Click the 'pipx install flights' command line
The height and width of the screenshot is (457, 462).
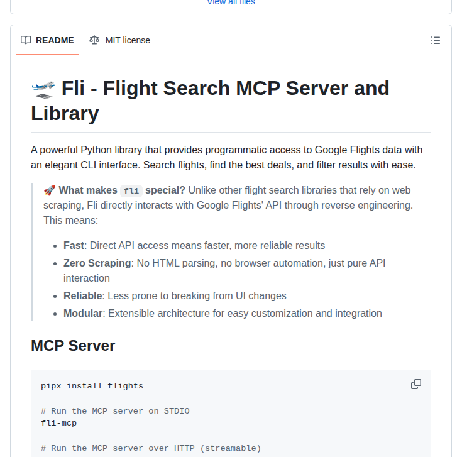[92, 386]
